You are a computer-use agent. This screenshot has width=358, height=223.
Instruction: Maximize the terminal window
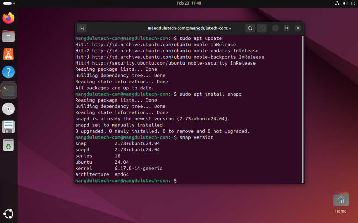point(286,28)
